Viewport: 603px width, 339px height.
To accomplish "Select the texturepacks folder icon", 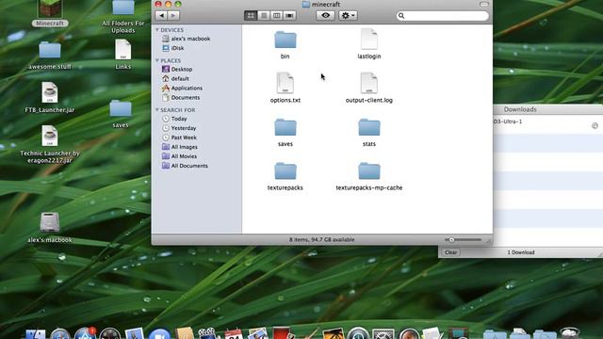I will pyautogui.click(x=285, y=171).
